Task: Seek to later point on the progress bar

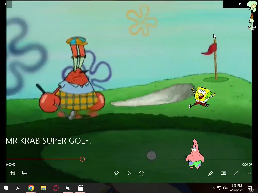Action: point(168,159)
